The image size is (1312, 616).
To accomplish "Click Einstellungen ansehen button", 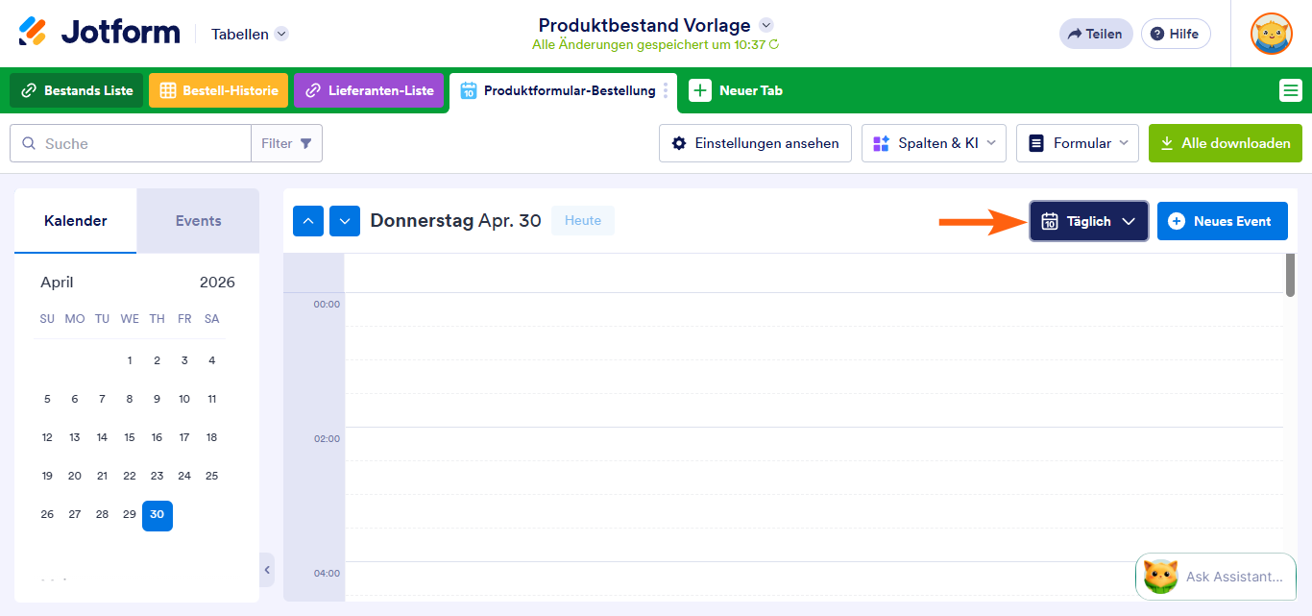I will (755, 143).
